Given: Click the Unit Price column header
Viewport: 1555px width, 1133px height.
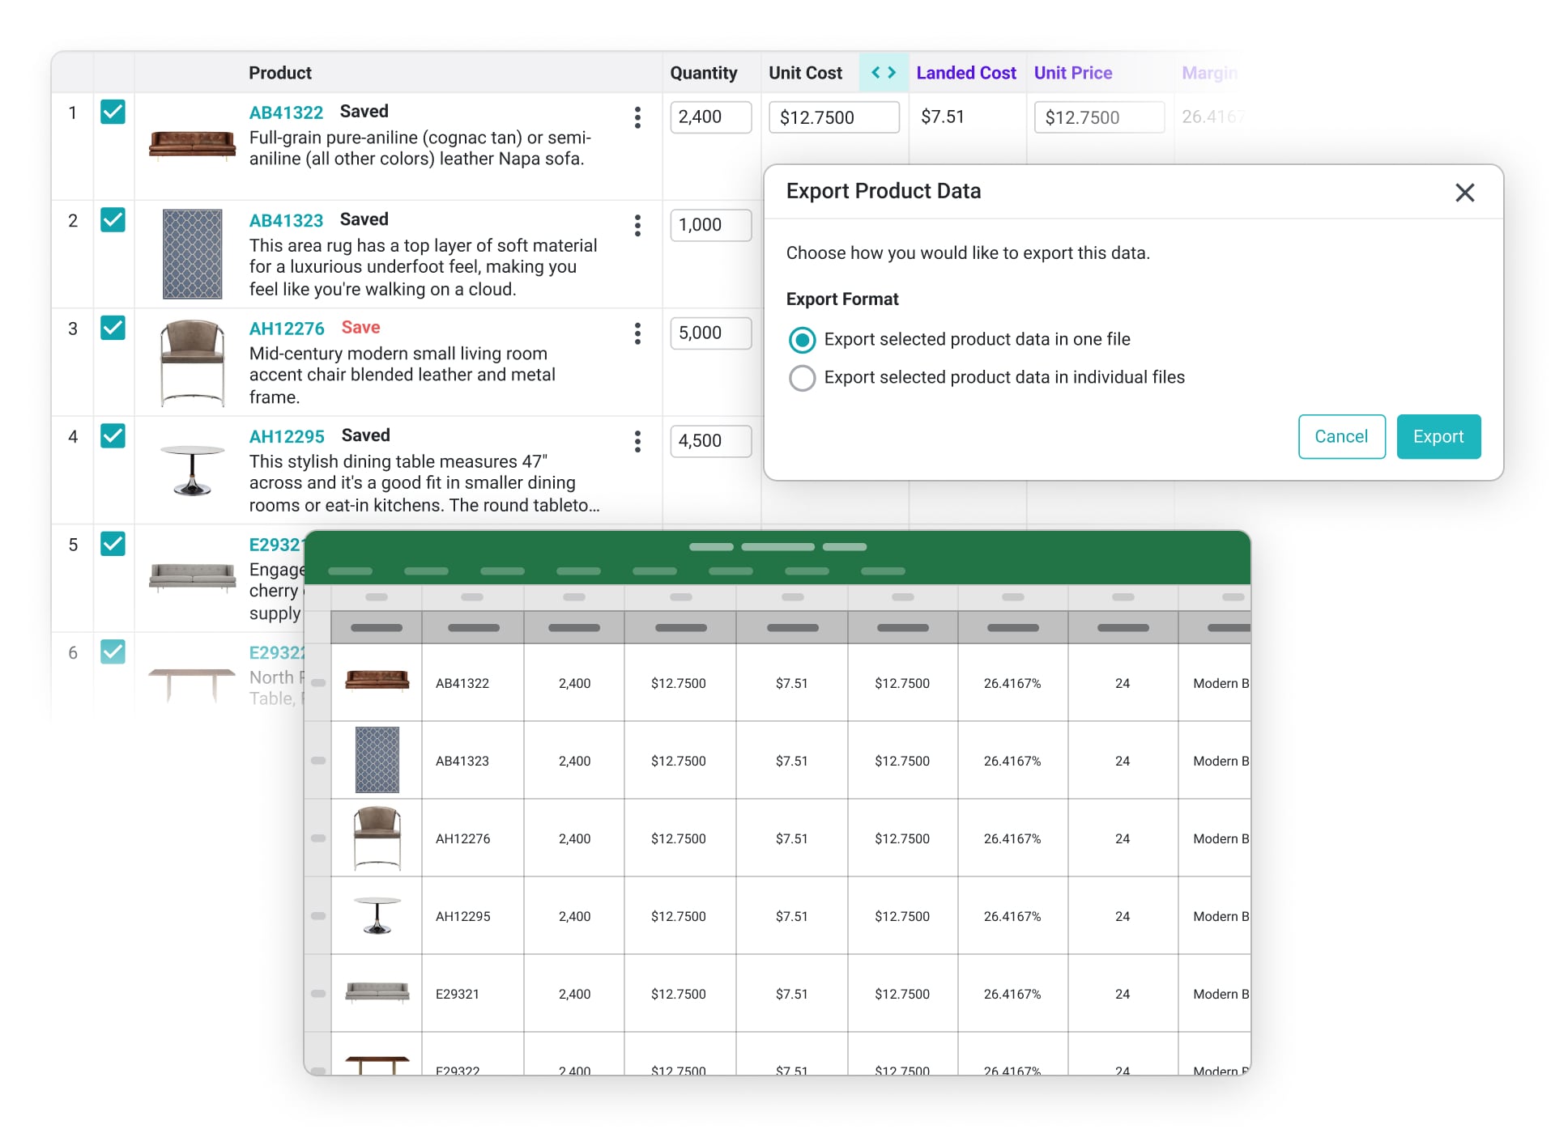Looking at the screenshot, I should click(1072, 73).
